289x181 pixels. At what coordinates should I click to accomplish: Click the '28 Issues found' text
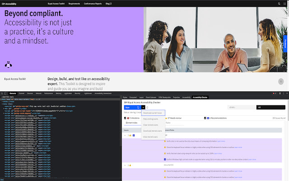(x=279, y=118)
